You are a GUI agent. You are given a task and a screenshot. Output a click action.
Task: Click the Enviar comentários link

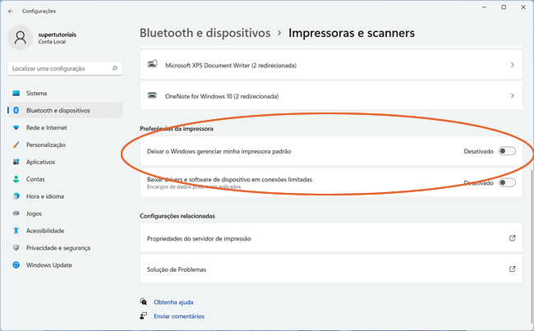pos(178,315)
